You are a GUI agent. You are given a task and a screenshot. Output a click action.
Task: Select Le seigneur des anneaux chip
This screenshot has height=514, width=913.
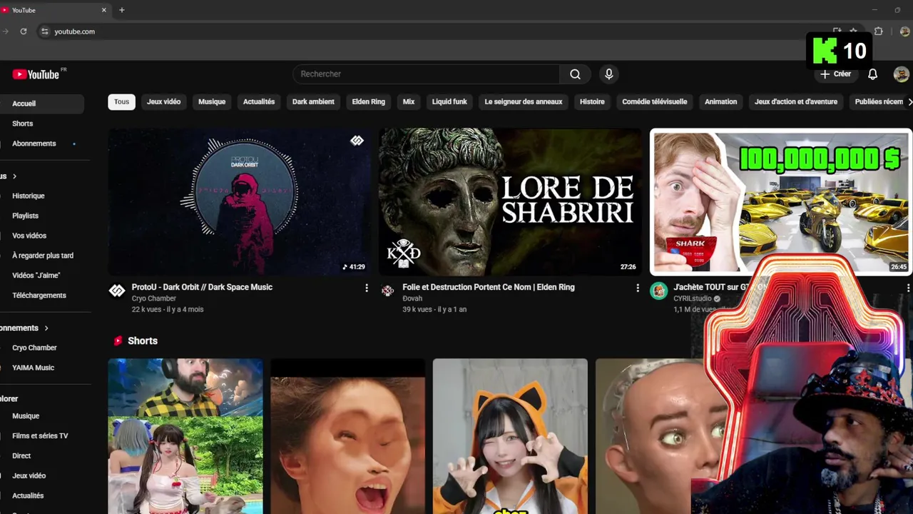coord(524,102)
